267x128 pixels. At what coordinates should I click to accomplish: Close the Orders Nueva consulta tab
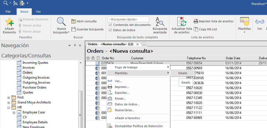138,44
